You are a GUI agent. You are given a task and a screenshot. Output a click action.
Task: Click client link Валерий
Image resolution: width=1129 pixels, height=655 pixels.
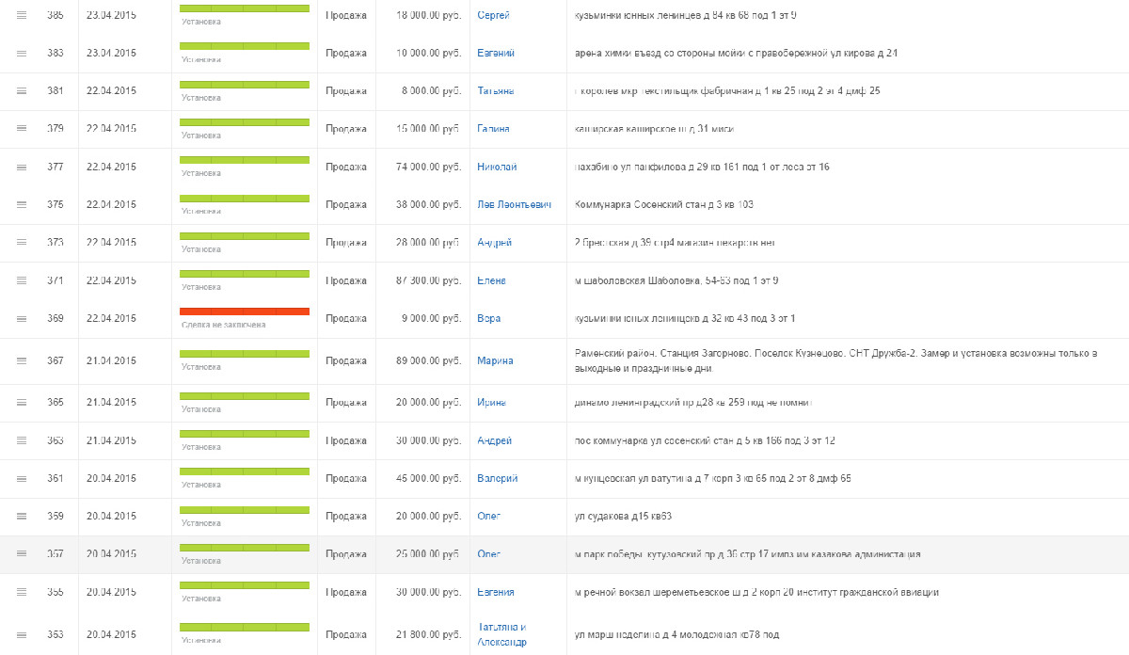(497, 478)
